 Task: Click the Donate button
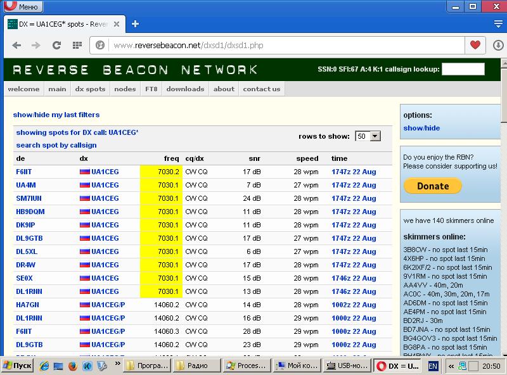(433, 186)
